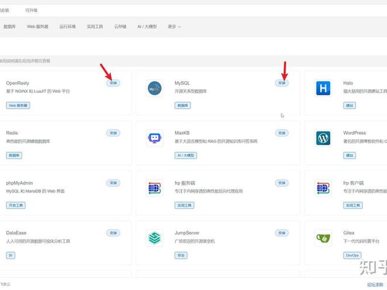This screenshot has height=290, width=387.
Task: Install OpenResty with its 安装 button
Action: (x=113, y=83)
